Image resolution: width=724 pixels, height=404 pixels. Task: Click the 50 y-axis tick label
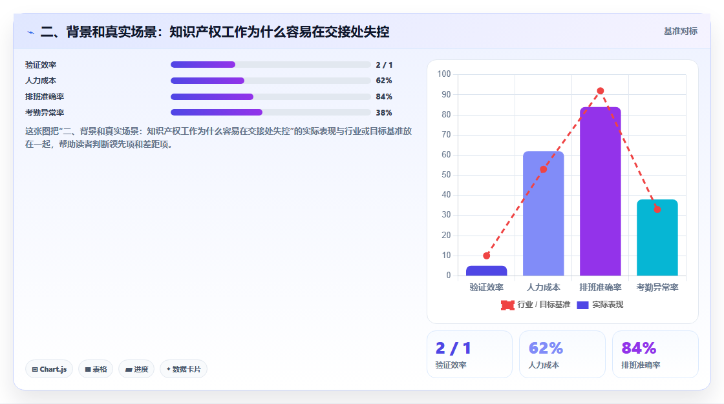point(446,175)
